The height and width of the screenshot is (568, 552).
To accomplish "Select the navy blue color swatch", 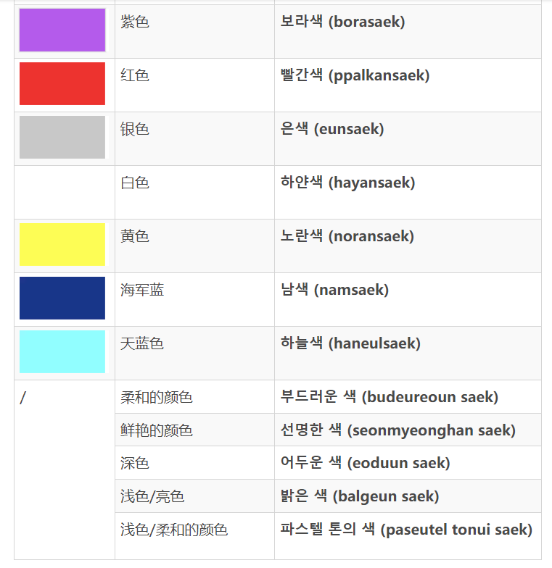I will 62,298.
